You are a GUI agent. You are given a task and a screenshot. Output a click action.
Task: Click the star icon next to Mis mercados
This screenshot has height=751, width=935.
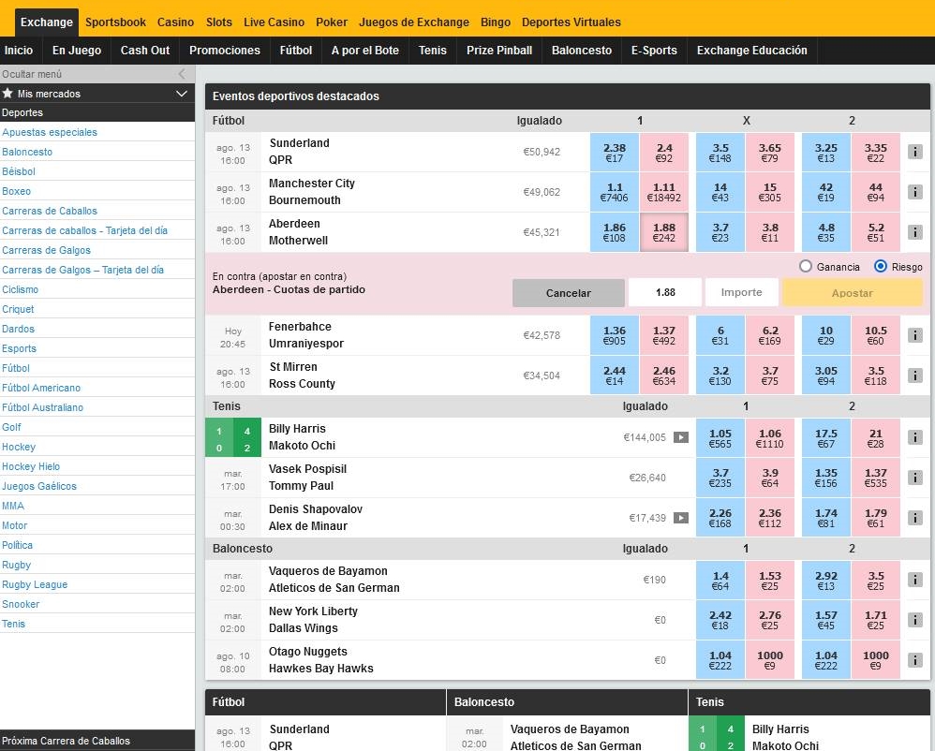(x=8, y=93)
